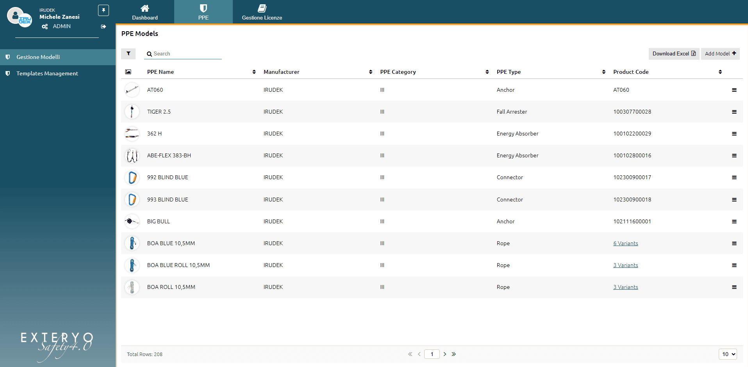
Task: Select Gestione Modelli in sidebar
Action: [x=58, y=57]
